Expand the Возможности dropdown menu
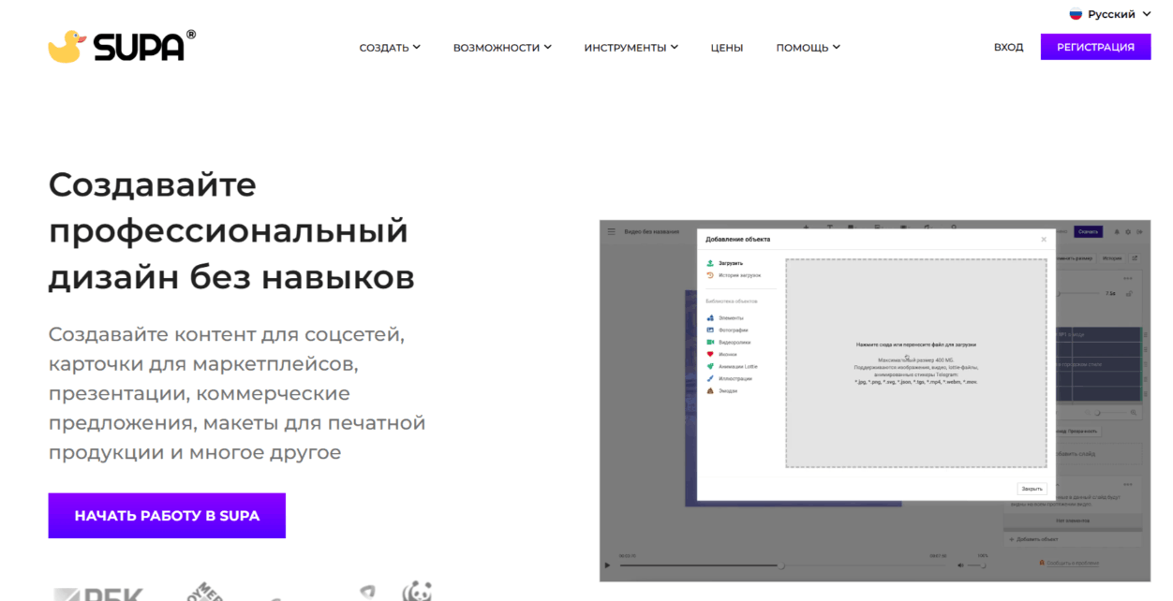Viewport: 1173px width, 601px height. pos(502,47)
